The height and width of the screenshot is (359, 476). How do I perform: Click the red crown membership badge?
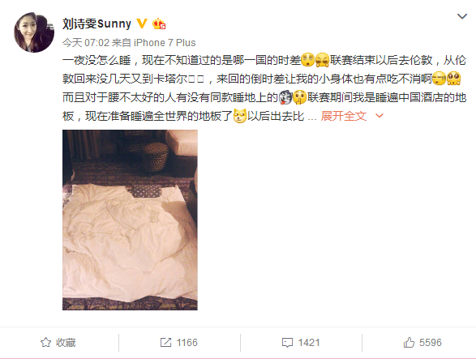[x=159, y=24]
